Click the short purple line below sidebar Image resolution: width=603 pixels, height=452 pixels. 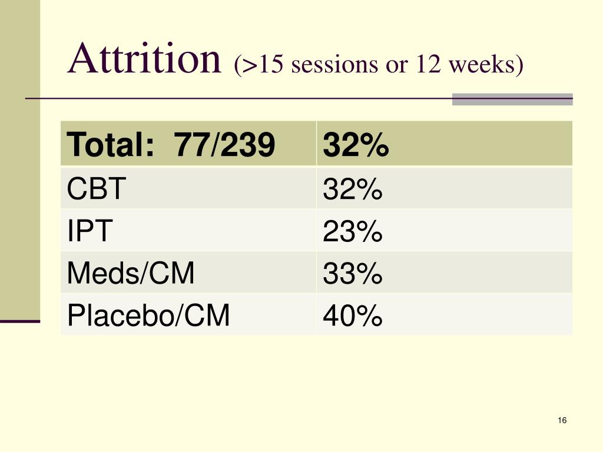20,321
